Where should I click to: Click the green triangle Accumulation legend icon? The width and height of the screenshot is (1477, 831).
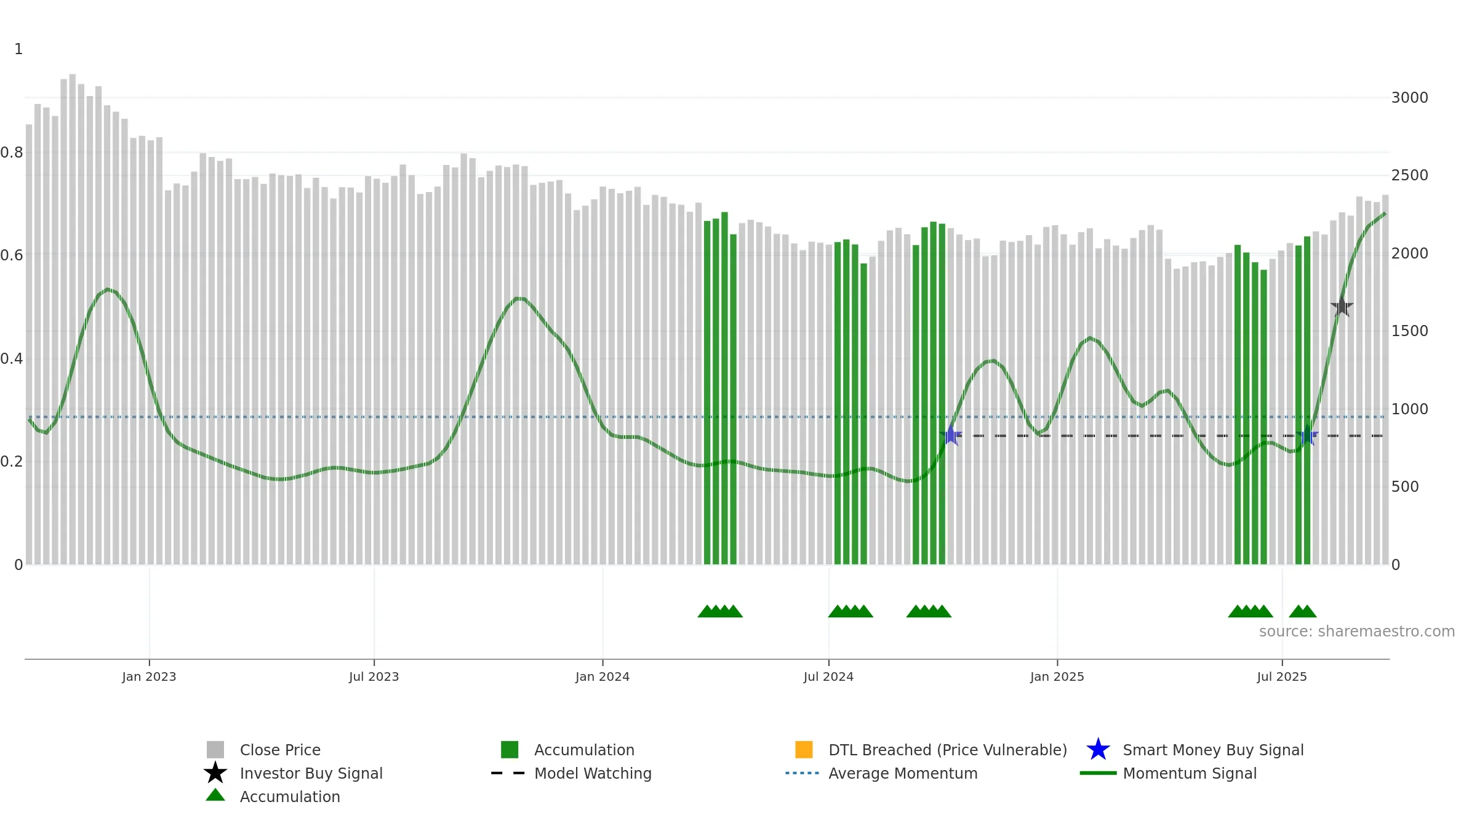(x=215, y=795)
